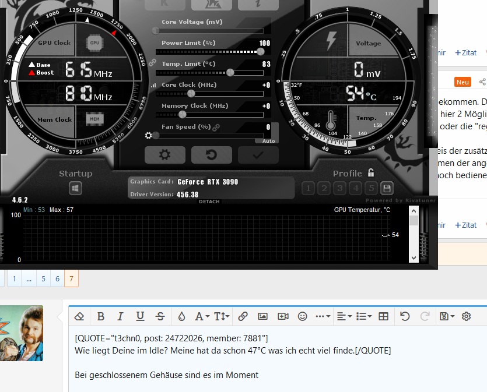Open fan speed gear settings icon
The width and height of the screenshot is (487, 392).
click(x=149, y=136)
